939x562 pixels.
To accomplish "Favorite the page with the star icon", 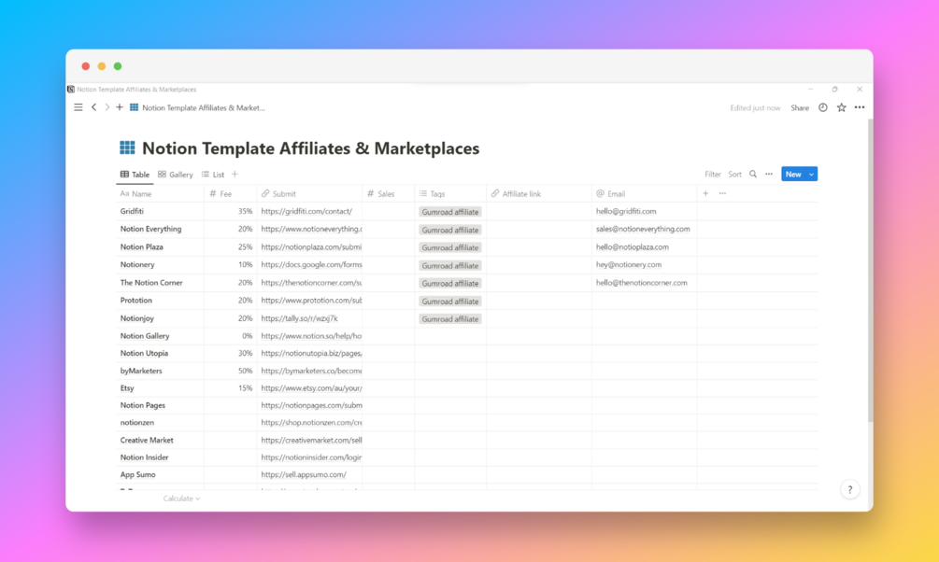I will point(842,107).
